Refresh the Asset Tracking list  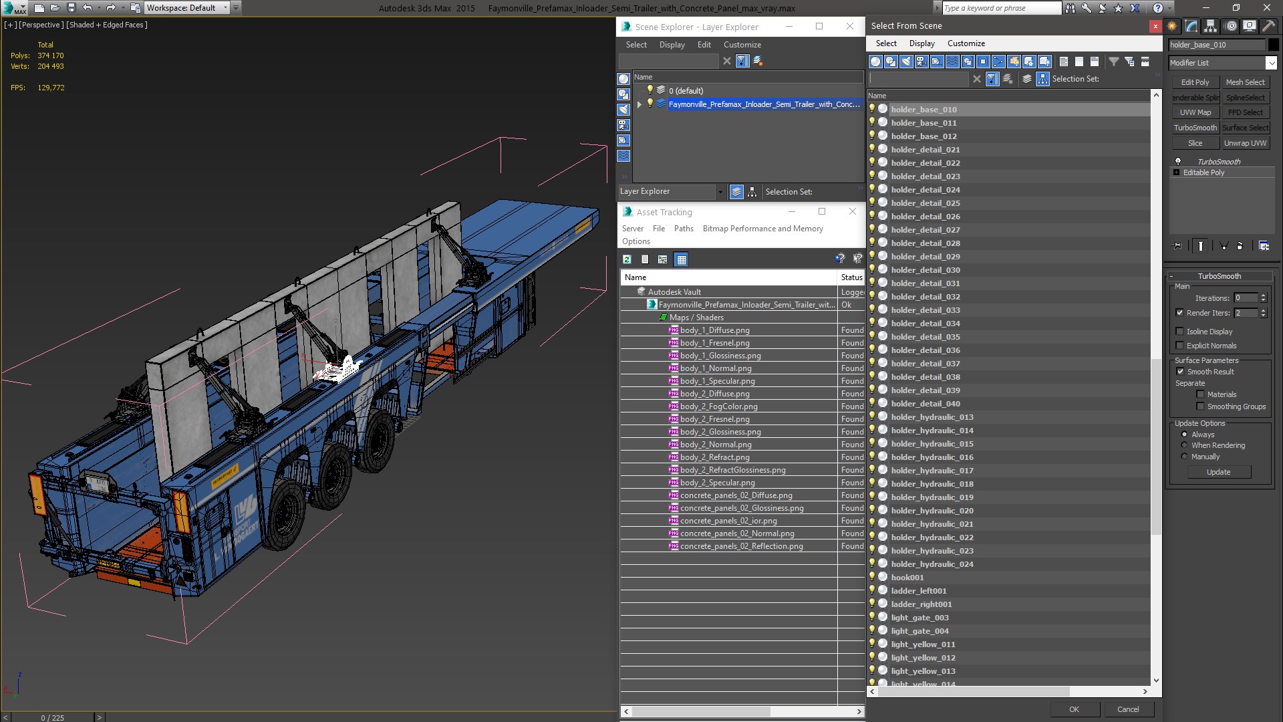click(627, 259)
